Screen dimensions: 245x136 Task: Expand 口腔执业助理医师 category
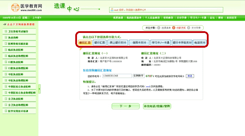pyautogui.click(x=6, y=68)
